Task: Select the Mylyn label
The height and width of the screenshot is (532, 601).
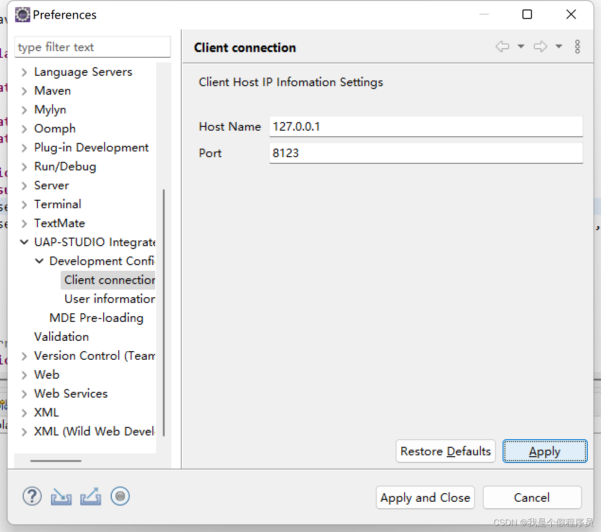Action: click(x=50, y=109)
